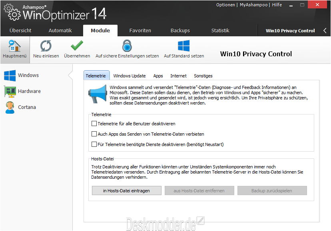Check Auch Apps das Senden verbieten
Image resolution: width=331 pixels, height=231 pixels.
94,134
